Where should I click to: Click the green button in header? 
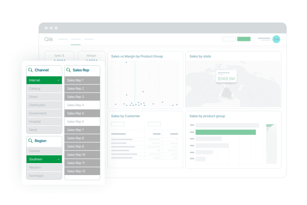[x=244, y=39]
